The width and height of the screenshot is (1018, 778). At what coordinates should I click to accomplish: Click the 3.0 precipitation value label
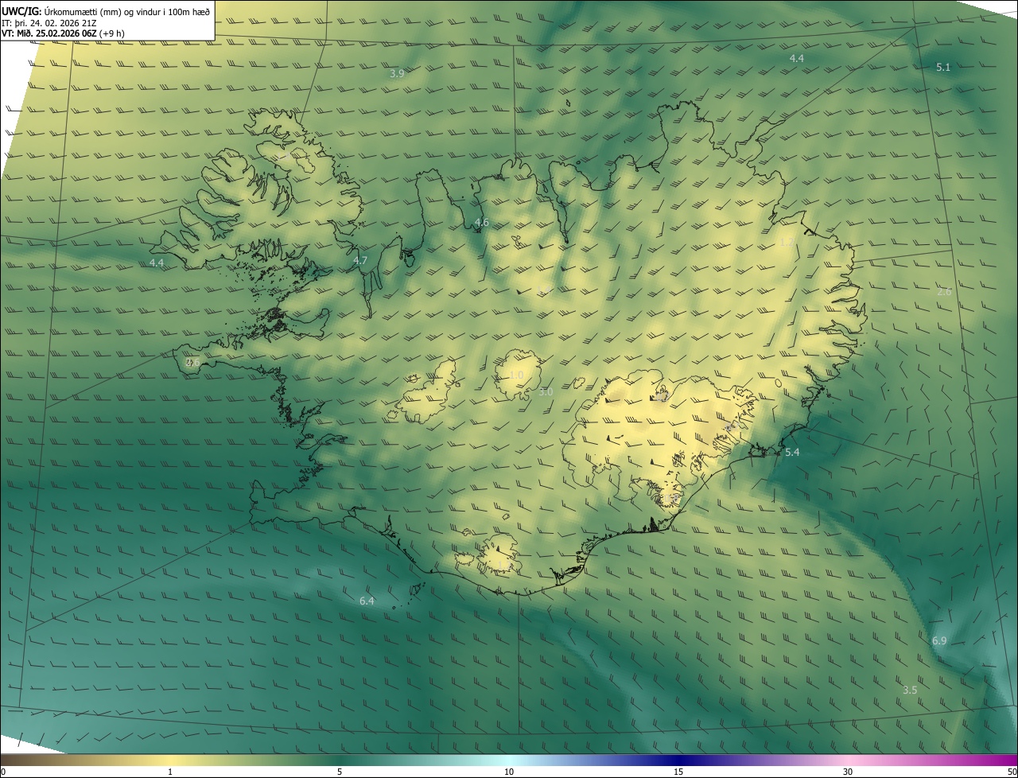[x=546, y=392]
